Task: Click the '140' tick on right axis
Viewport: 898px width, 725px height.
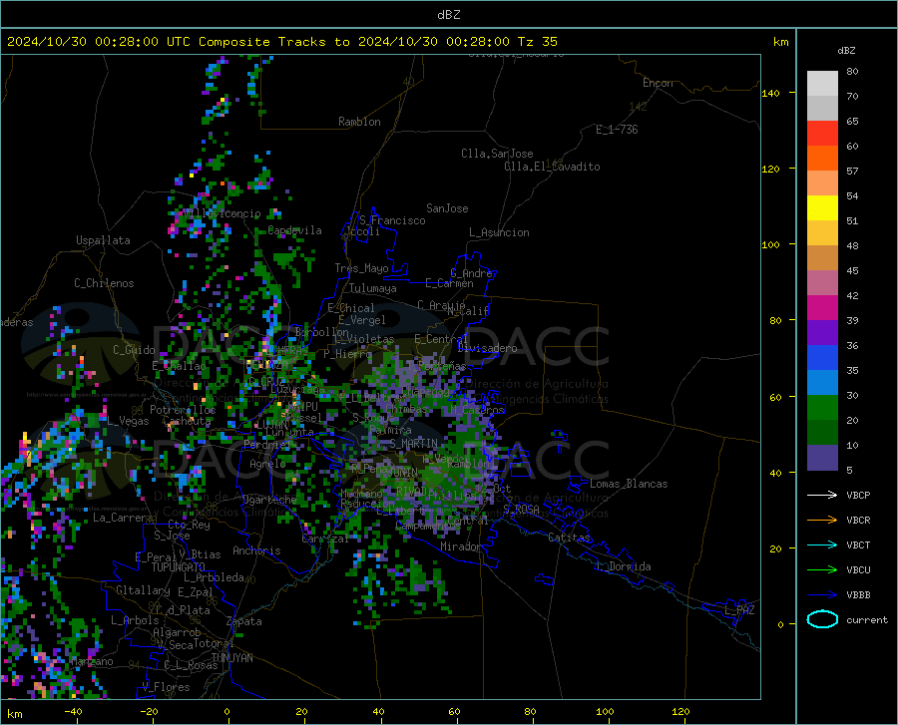Action: pyautogui.click(x=771, y=93)
